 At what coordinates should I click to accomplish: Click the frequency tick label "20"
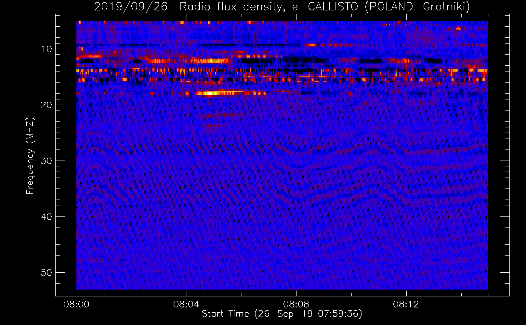(x=47, y=105)
